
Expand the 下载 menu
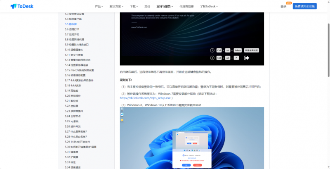[x=134, y=6]
